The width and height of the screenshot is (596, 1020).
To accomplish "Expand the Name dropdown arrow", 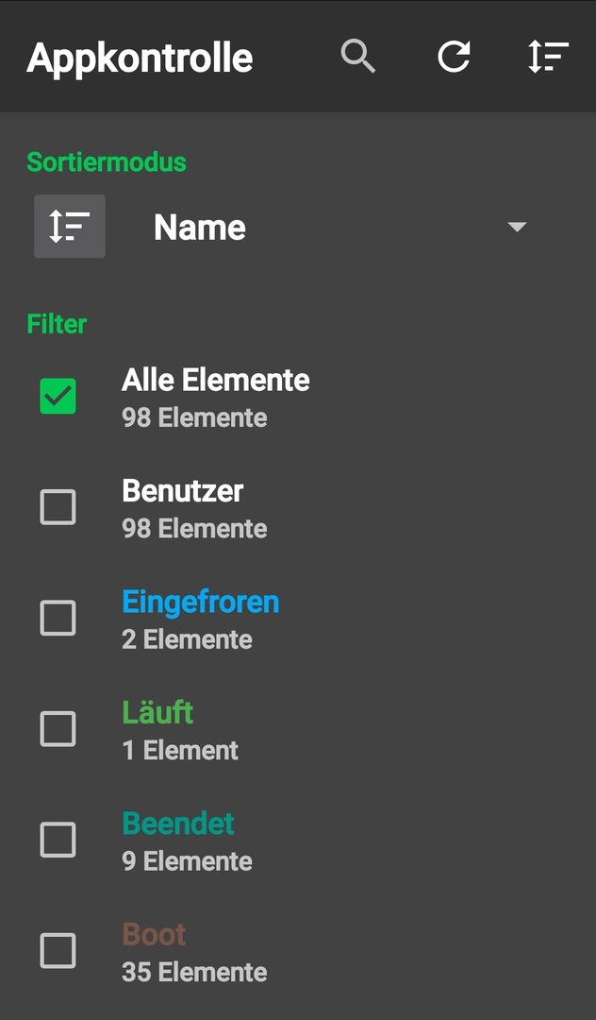I will point(517,227).
